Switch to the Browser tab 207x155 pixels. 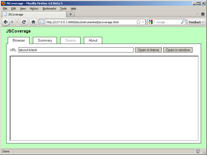19,40
